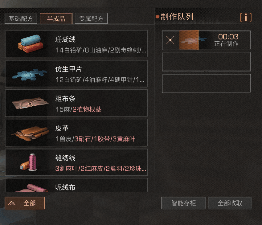Image resolution: width=262 pixels, height=225 pixels.
Task: Click the 呢绒布 fabric roll icon
Action: click(31, 188)
